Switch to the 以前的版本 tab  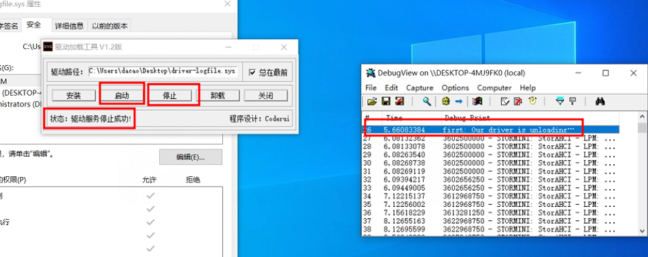[110, 26]
